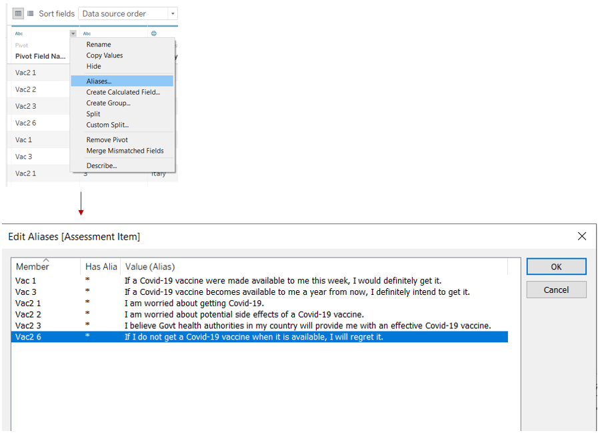Select the Vac 1 member row

(26, 281)
